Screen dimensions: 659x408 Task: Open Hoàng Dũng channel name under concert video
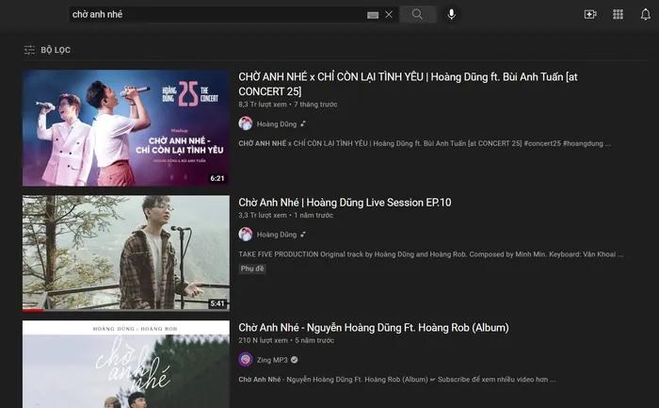[x=277, y=124]
